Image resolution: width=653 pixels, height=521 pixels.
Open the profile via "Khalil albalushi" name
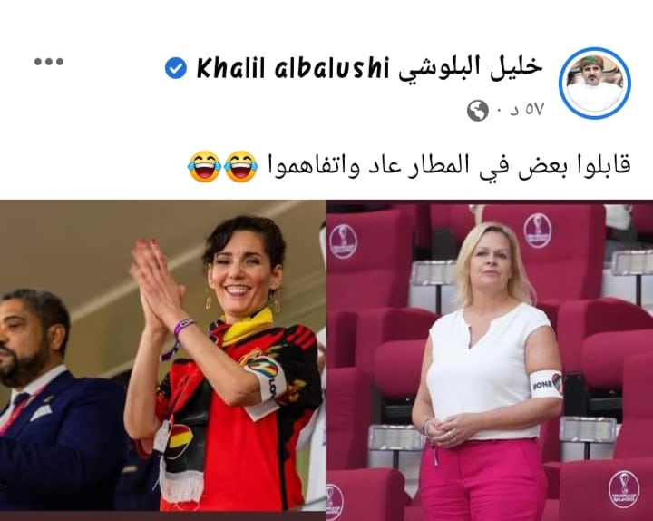pos(293,68)
